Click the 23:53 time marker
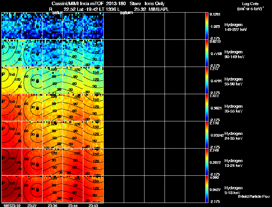Screen dimensions: 272x207 point(93,205)
